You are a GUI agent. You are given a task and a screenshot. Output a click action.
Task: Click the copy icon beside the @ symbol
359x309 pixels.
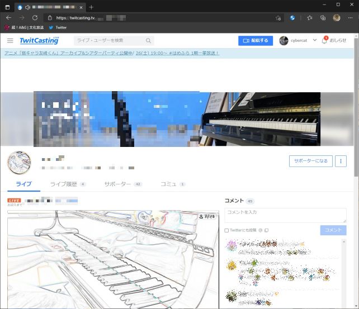pos(267,230)
